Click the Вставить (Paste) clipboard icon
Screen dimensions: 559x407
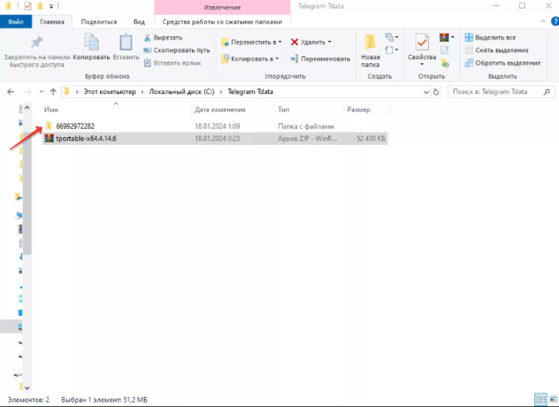[x=126, y=42]
